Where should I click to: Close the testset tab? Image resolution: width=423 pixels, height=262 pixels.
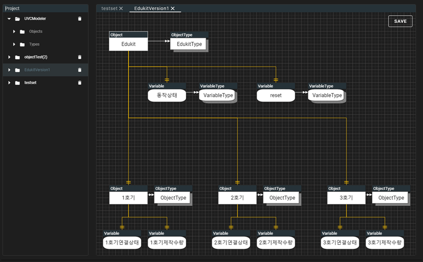tap(121, 8)
